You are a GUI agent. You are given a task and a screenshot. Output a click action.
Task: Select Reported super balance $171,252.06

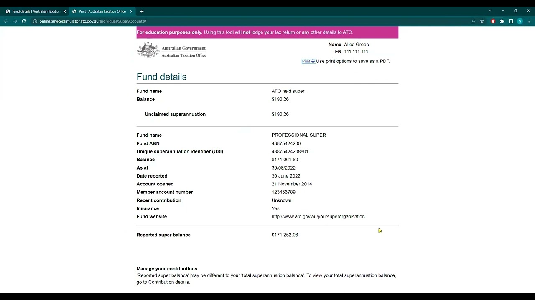(x=285, y=235)
